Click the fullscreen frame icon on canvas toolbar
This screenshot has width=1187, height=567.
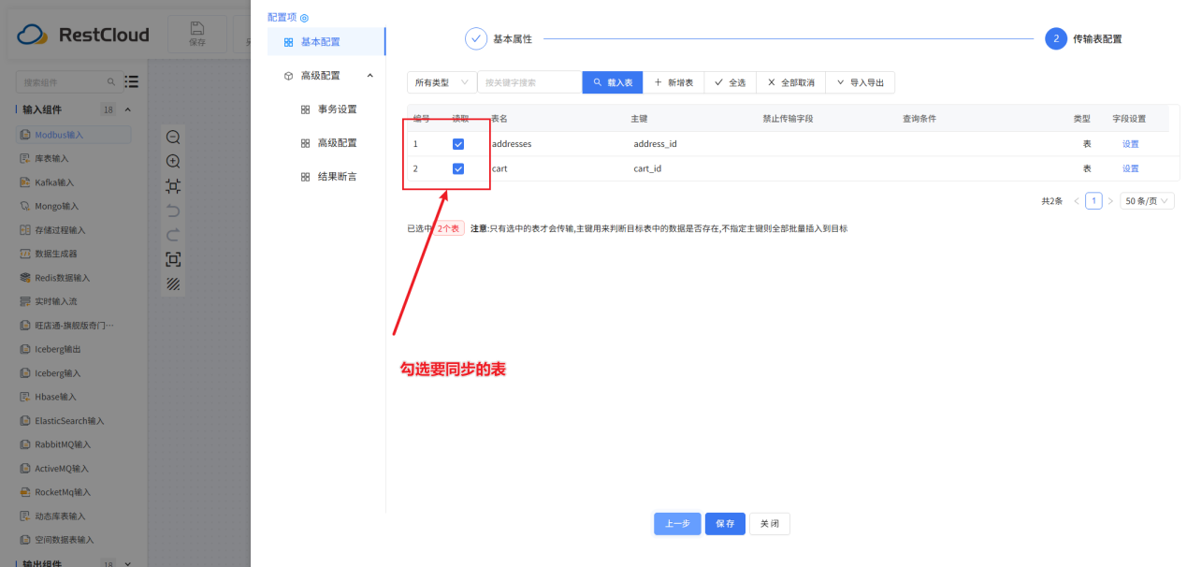(x=172, y=258)
